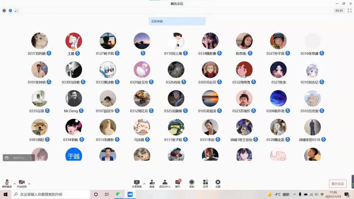This screenshot has width=354, height=199.
Task: Click the security shield icon
Action: click(10, 11)
